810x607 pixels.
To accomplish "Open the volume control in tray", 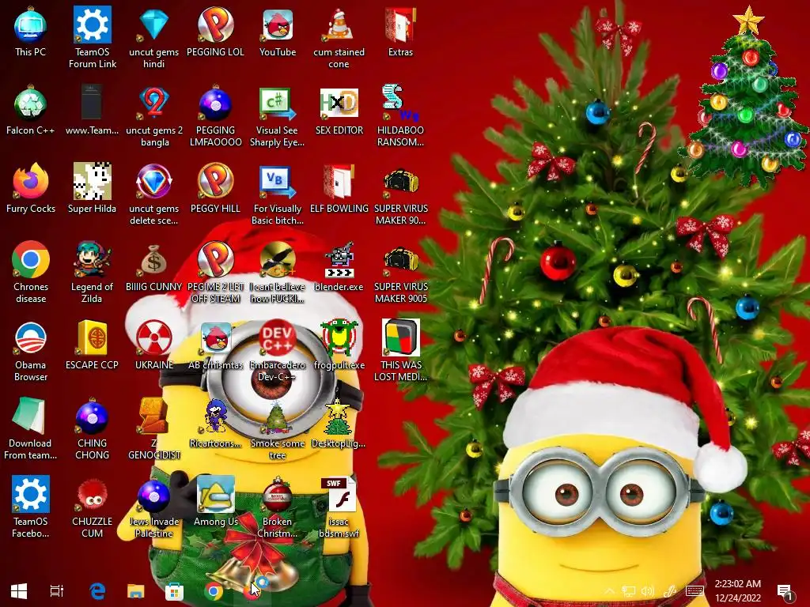I will click(x=647, y=591).
